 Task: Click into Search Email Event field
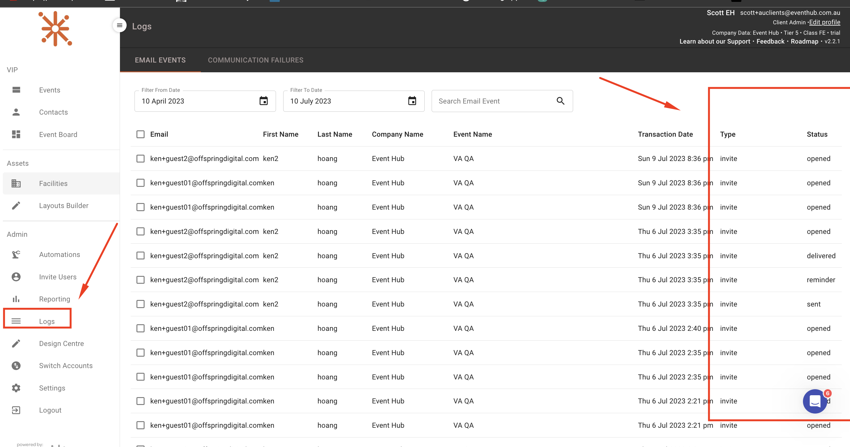[x=492, y=101]
